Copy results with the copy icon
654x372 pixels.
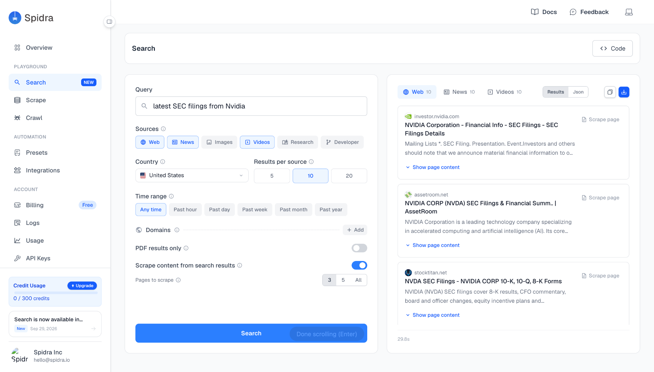[610, 92]
